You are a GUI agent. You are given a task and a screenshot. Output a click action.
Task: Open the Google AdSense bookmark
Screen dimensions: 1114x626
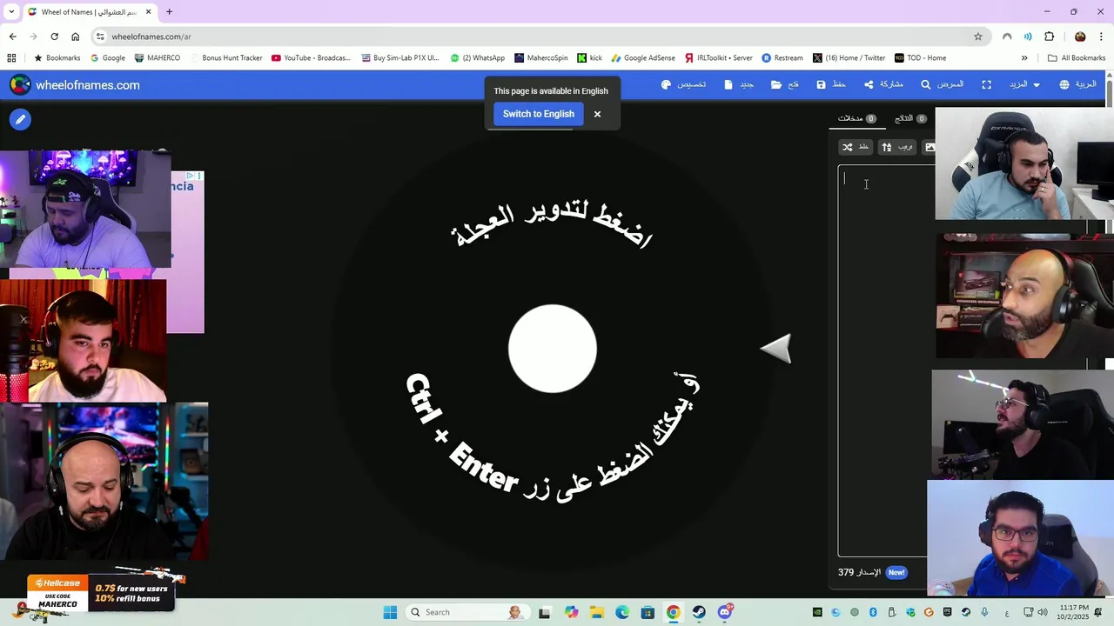pos(643,58)
